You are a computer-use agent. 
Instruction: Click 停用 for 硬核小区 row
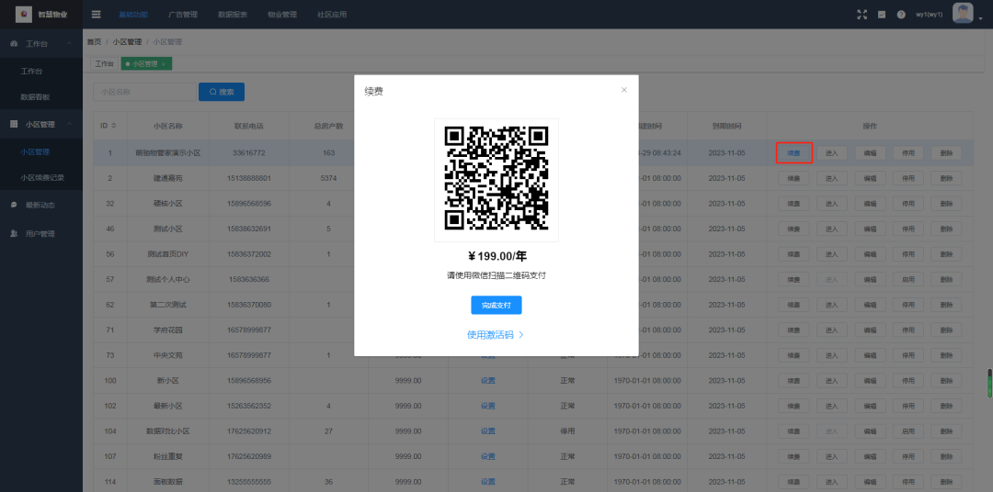[908, 204]
